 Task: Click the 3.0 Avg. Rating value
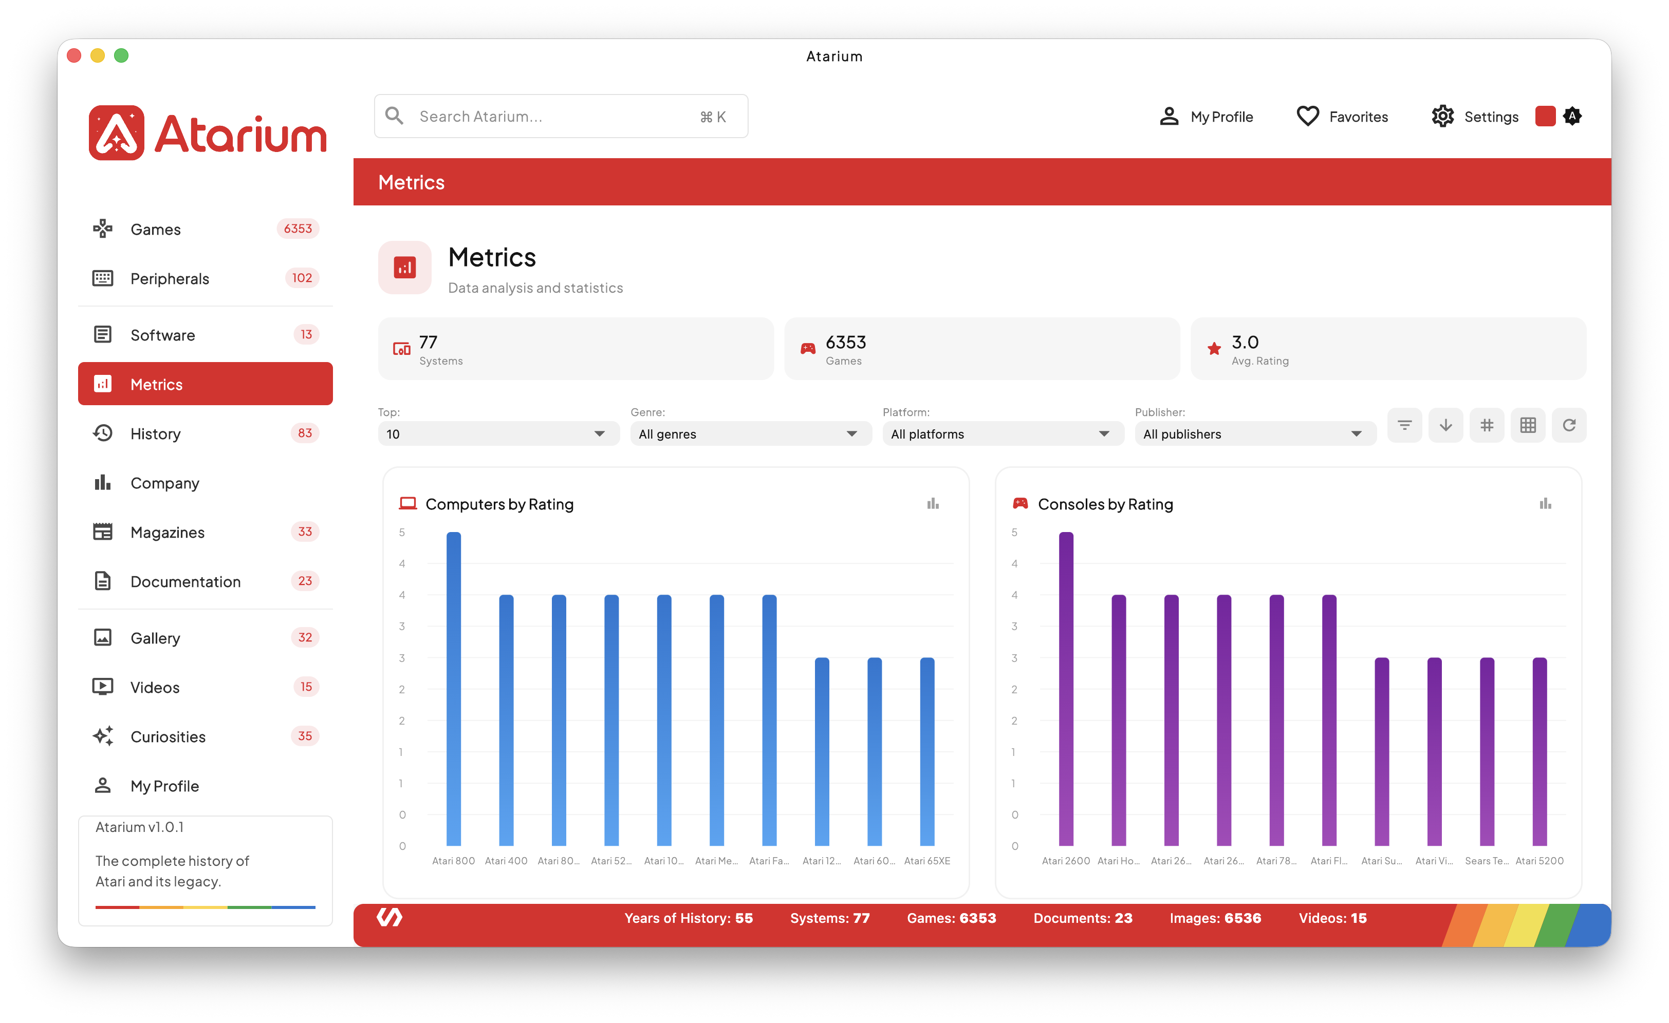[1245, 343]
